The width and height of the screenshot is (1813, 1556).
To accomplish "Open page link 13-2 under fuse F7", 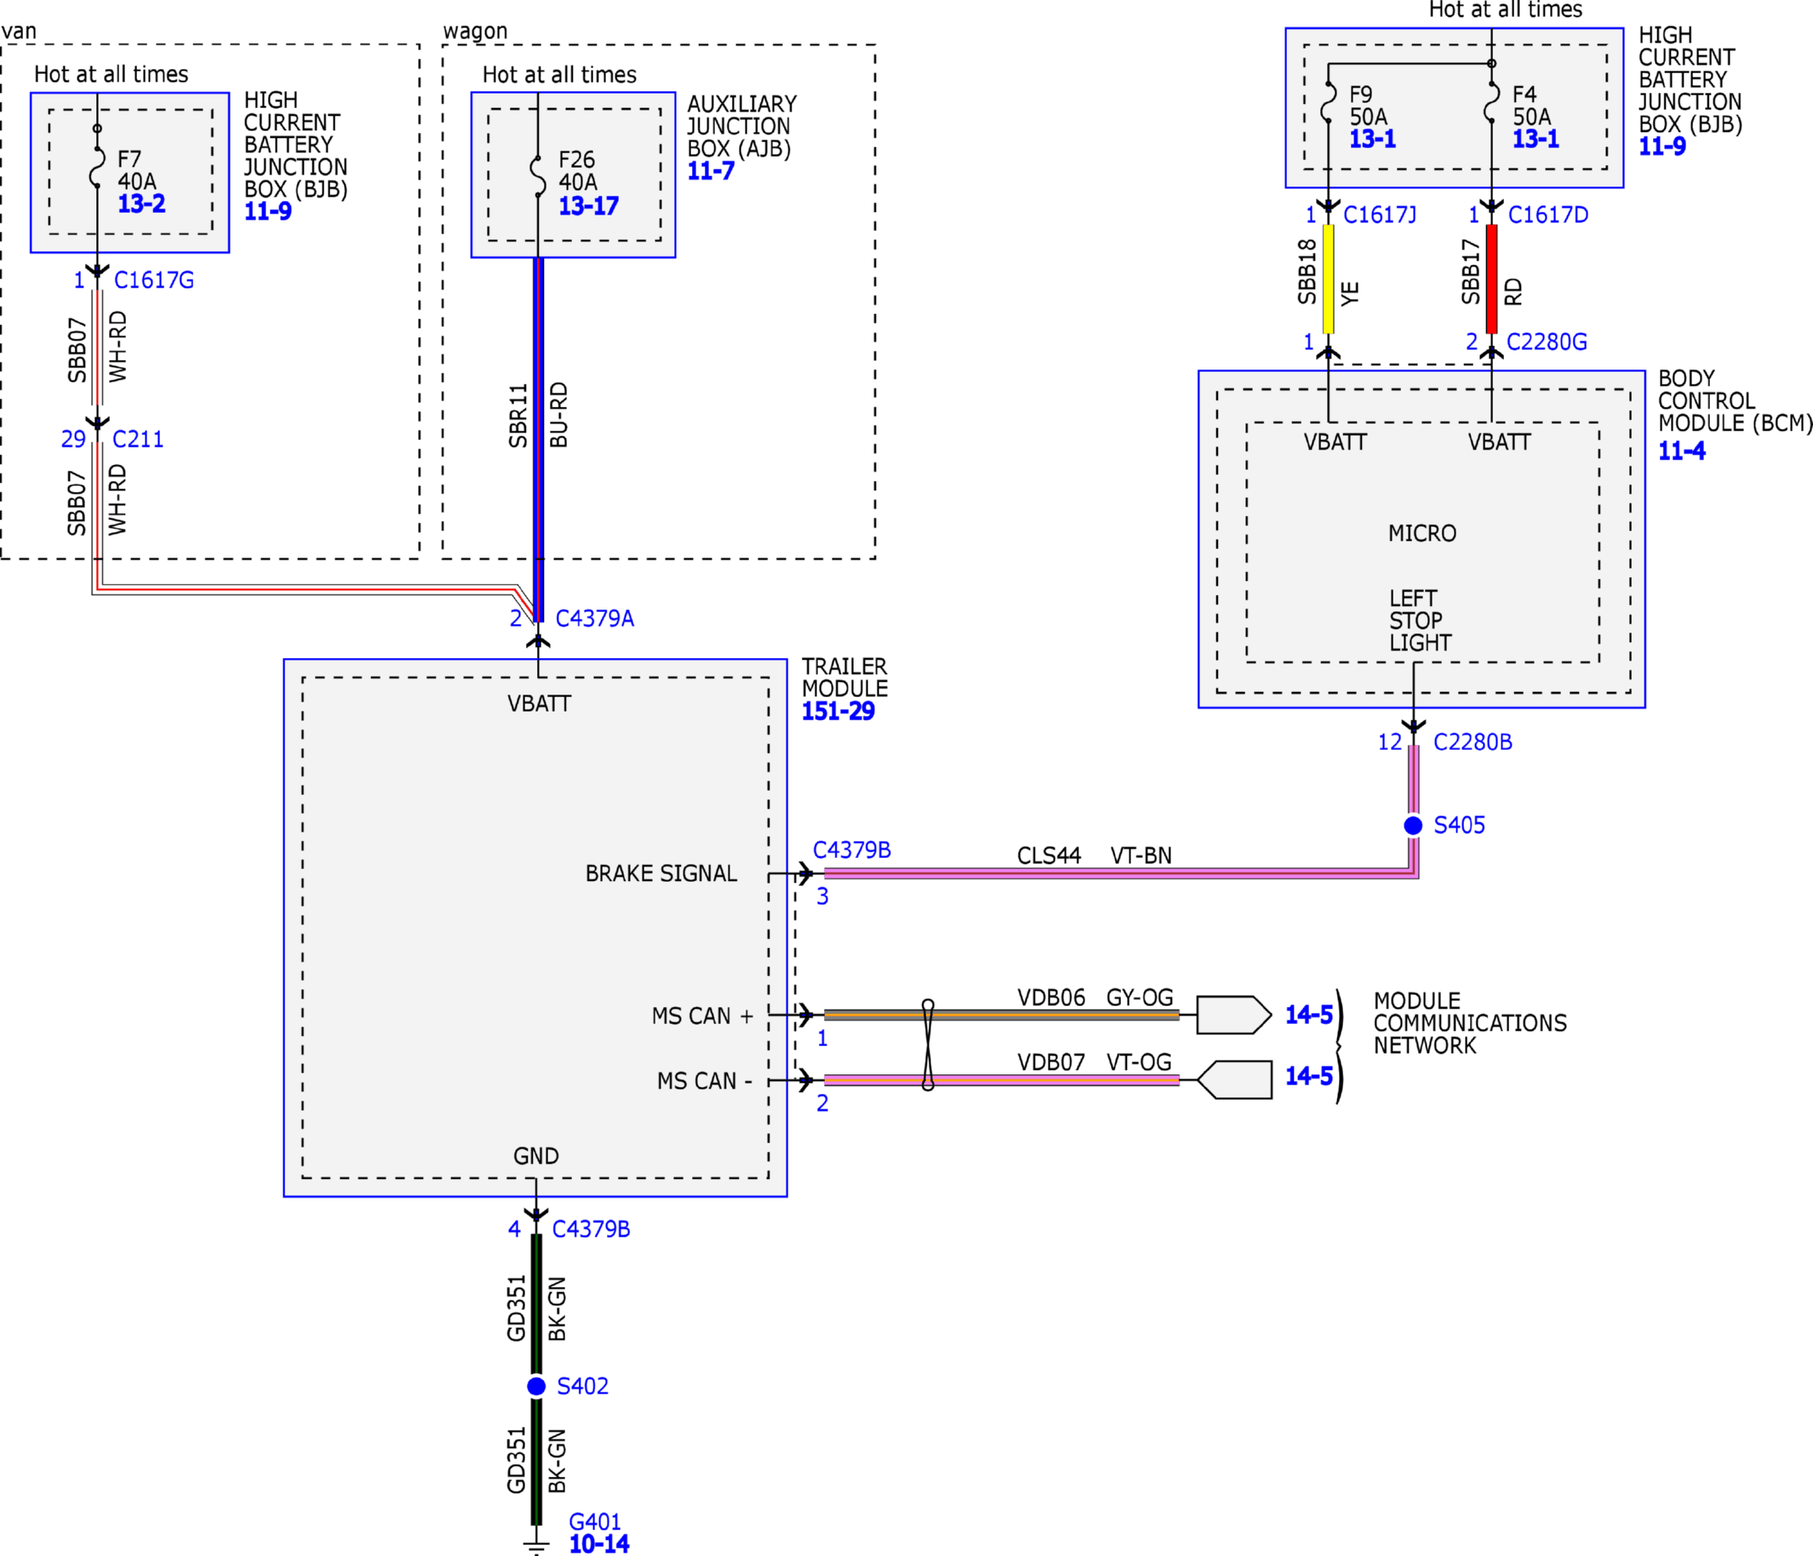I will coord(142,204).
